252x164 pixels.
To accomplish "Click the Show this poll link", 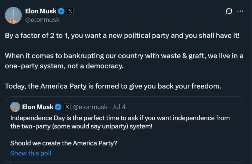I will [x=31, y=153].
